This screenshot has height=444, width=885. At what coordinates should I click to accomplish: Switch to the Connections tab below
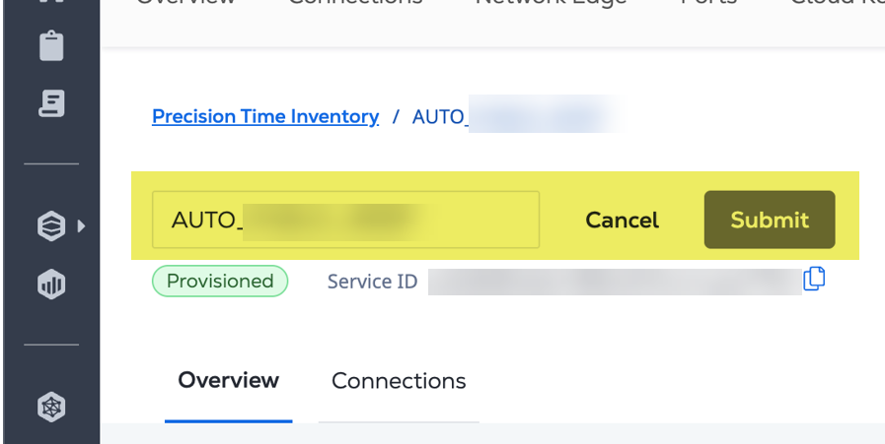pos(399,381)
